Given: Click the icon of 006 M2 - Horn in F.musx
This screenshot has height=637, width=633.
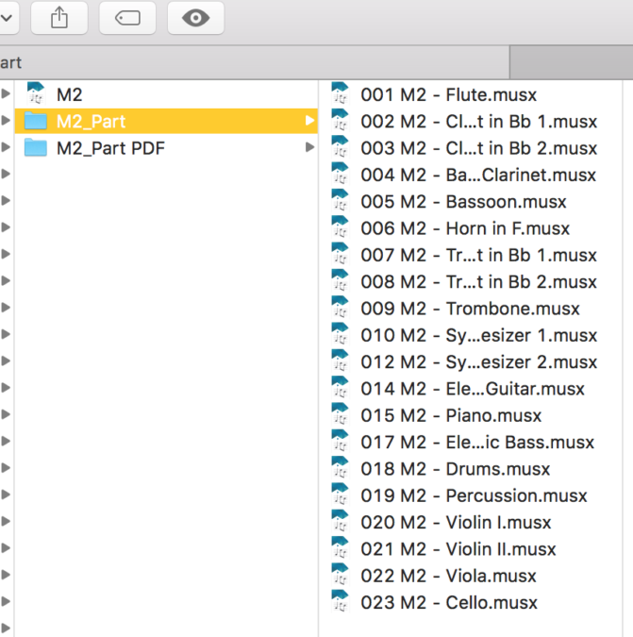Looking at the screenshot, I should (x=341, y=227).
